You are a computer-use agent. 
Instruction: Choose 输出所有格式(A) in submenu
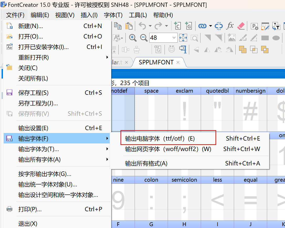click(x=189, y=164)
